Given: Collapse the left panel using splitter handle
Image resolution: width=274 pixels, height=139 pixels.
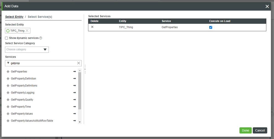Looking at the screenshot, I should 85,69.
